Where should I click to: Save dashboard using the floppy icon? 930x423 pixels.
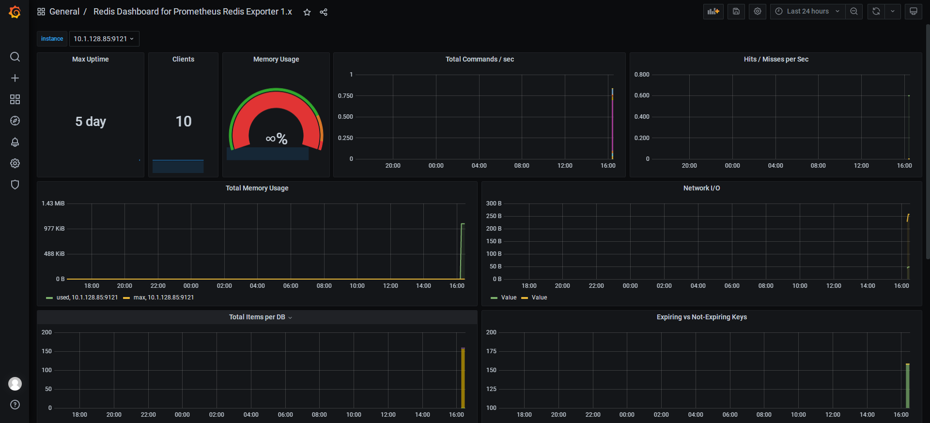(x=736, y=12)
